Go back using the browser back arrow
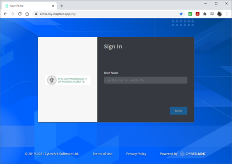This screenshot has width=232, height=164. (5, 14)
